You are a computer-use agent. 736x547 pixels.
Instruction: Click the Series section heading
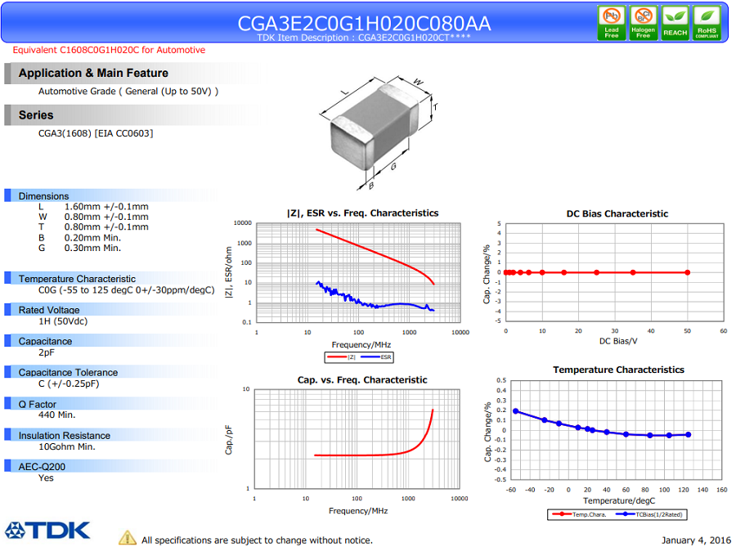pyautogui.click(x=36, y=115)
